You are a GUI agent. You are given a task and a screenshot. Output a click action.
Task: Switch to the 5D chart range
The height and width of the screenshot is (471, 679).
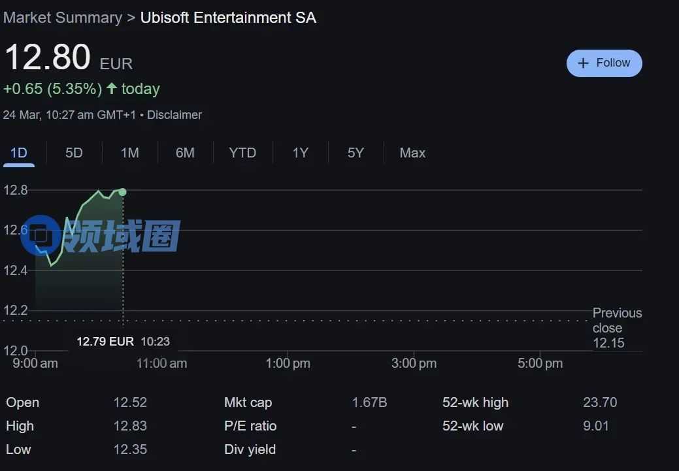tap(74, 153)
